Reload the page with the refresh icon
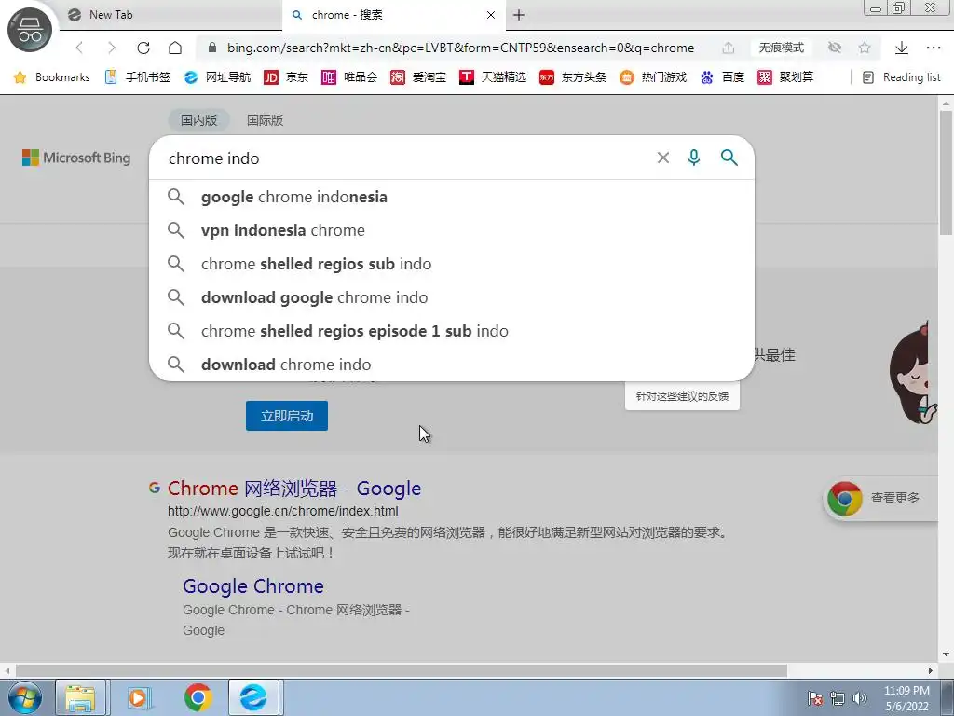 click(x=143, y=48)
